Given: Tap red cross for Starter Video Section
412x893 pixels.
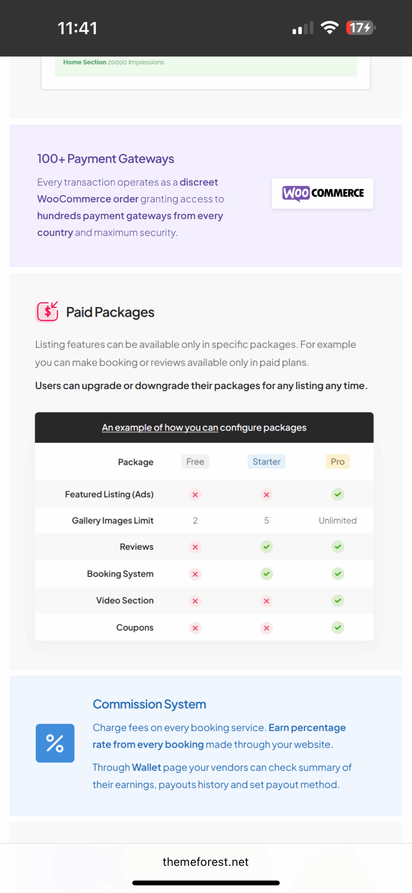Looking at the screenshot, I should point(266,601).
